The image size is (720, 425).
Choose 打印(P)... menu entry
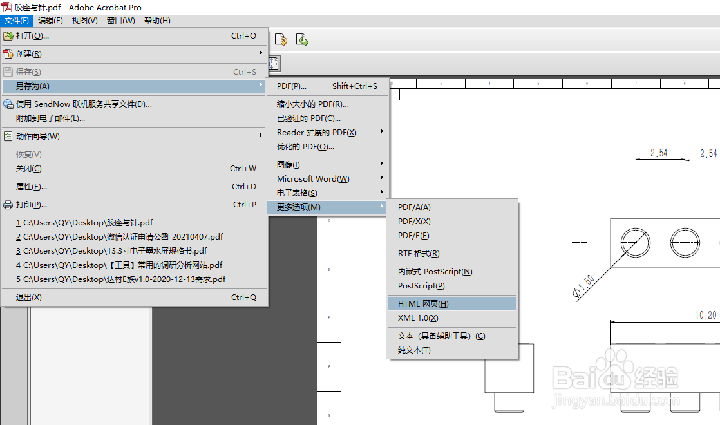pyautogui.click(x=133, y=205)
